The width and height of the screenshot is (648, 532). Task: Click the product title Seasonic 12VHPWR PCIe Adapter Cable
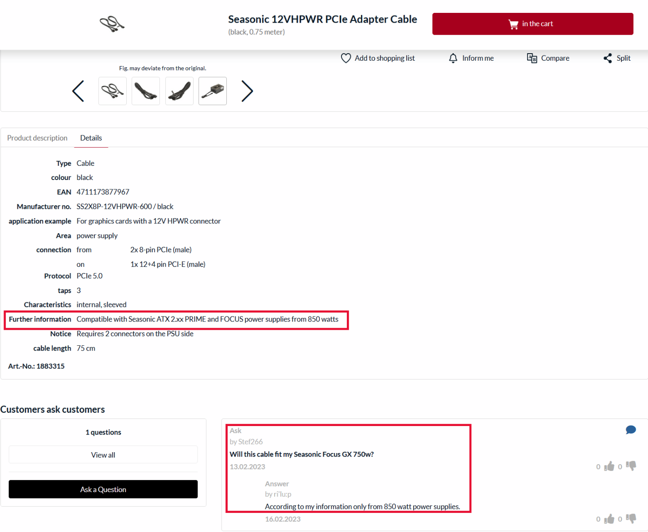pos(322,20)
